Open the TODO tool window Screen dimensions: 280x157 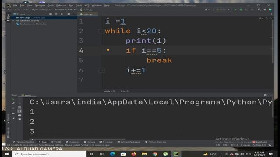[56, 142]
